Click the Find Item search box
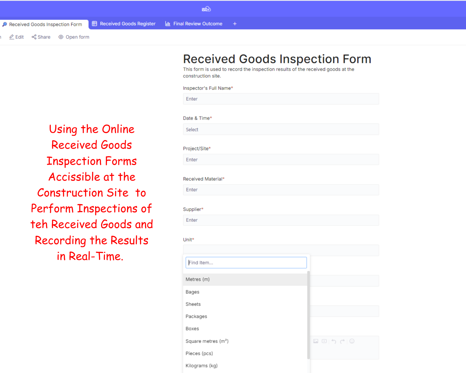 pyautogui.click(x=246, y=263)
